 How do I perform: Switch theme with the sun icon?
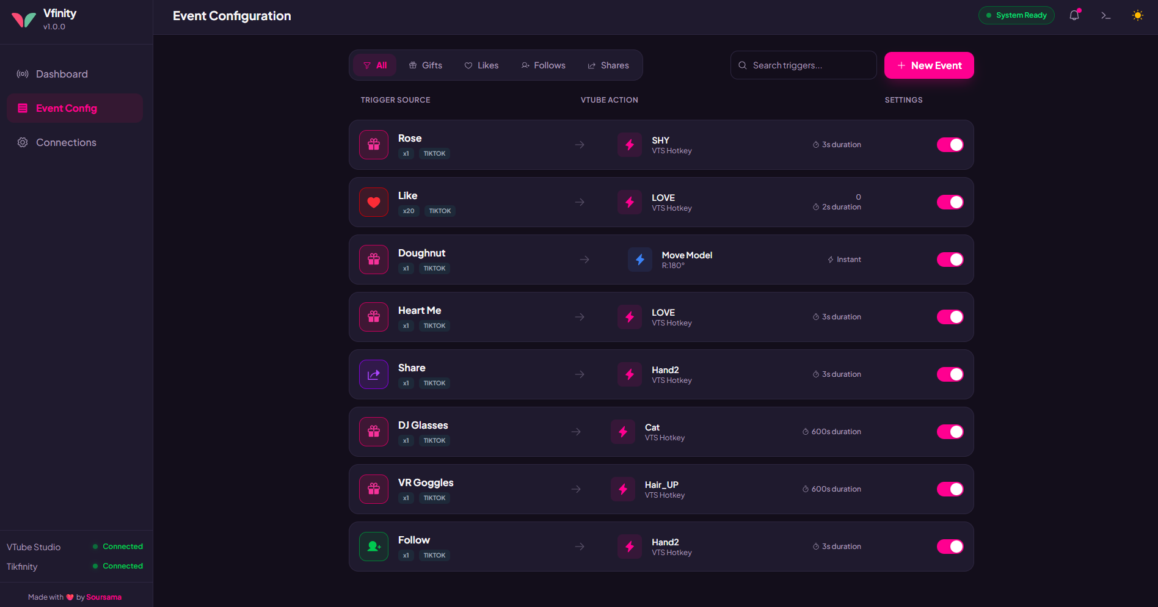point(1137,15)
